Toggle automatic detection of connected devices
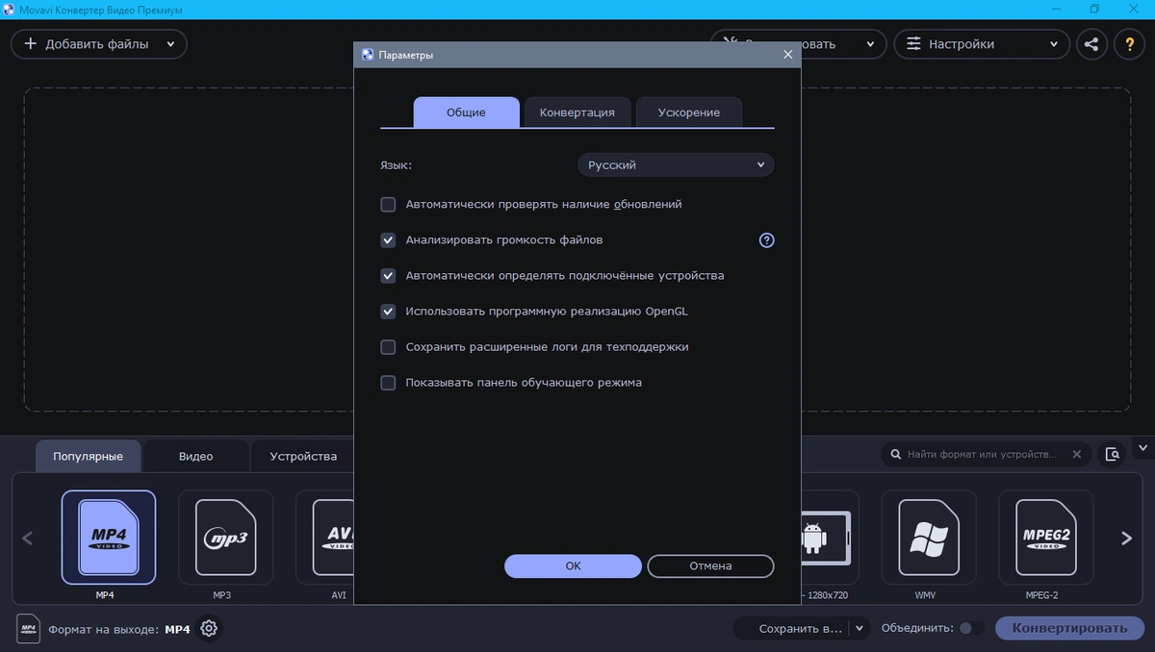1155x652 pixels. (388, 276)
